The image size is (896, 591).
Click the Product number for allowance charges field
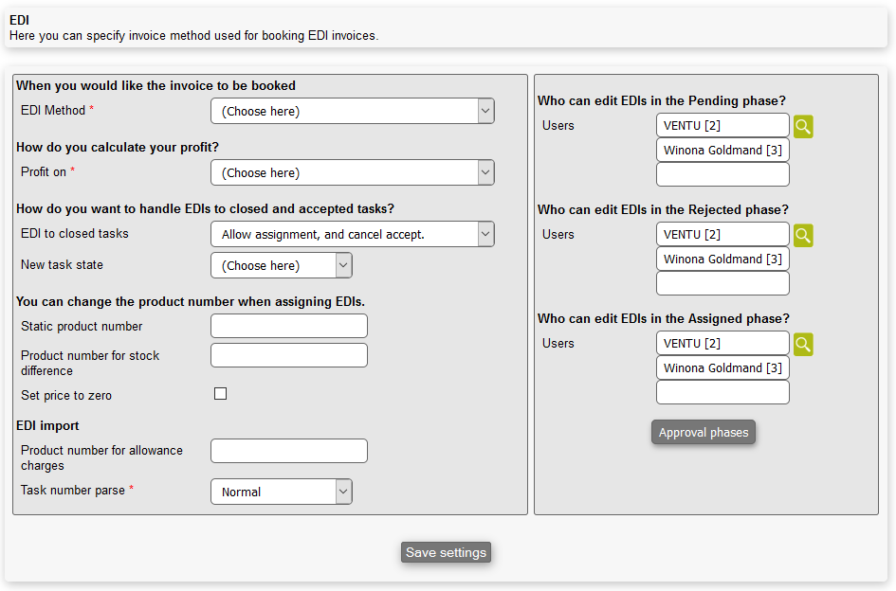(x=288, y=451)
